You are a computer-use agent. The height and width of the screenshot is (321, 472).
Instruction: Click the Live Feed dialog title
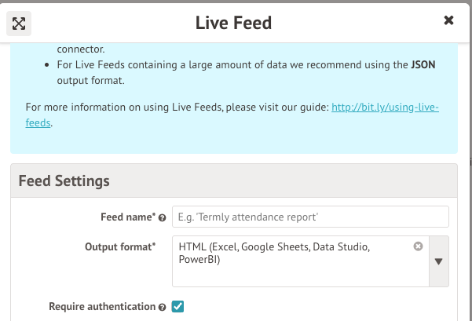coord(233,23)
